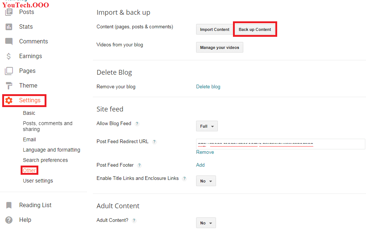Open the Enable Title Links No dropdown
Screen dimensions: 366x234
pos(206,181)
